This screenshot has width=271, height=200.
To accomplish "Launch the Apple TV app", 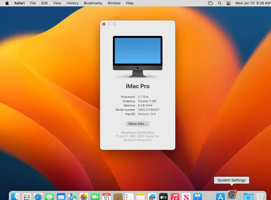I will click(x=163, y=197).
